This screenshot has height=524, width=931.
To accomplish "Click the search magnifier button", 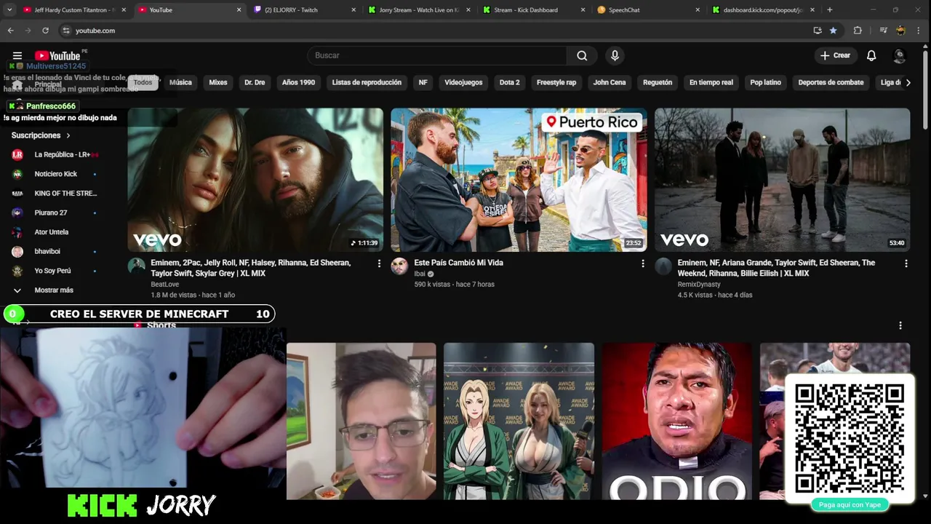I will click(582, 55).
